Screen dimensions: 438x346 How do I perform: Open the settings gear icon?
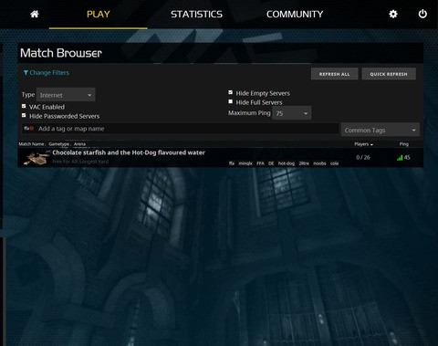(x=393, y=14)
